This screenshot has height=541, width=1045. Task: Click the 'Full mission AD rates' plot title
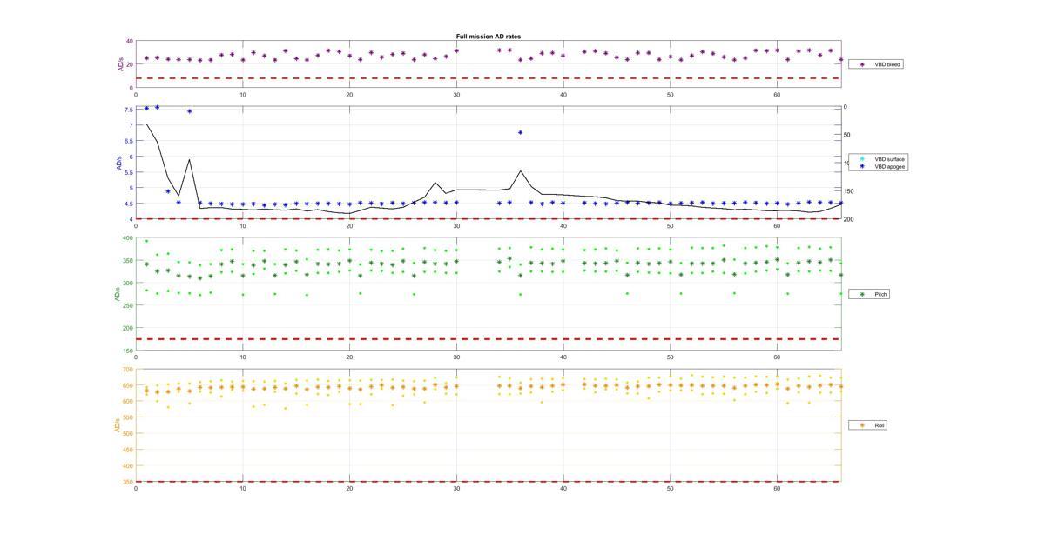(x=489, y=37)
